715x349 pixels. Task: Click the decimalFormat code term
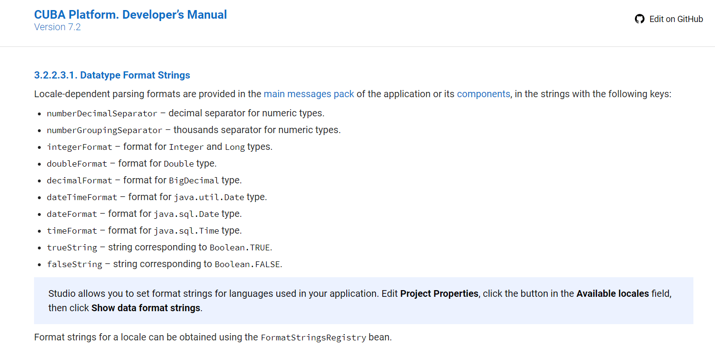coord(80,180)
